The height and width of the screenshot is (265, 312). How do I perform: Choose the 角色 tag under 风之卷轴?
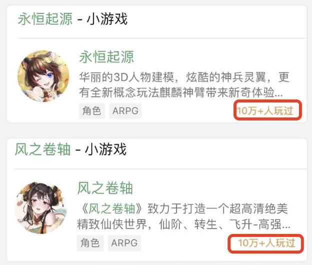coord(90,242)
